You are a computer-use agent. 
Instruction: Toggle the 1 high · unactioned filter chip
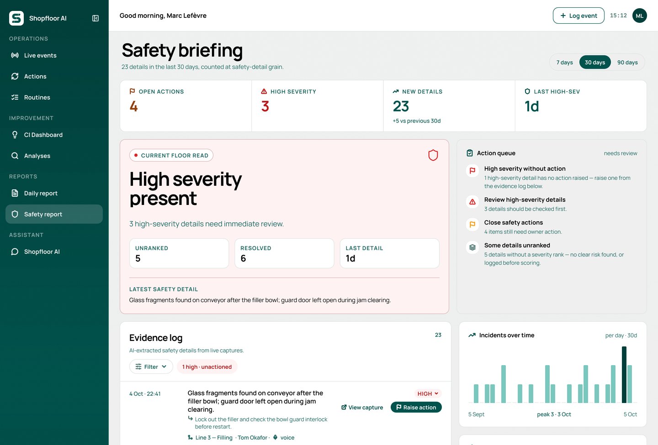click(207, 367)
